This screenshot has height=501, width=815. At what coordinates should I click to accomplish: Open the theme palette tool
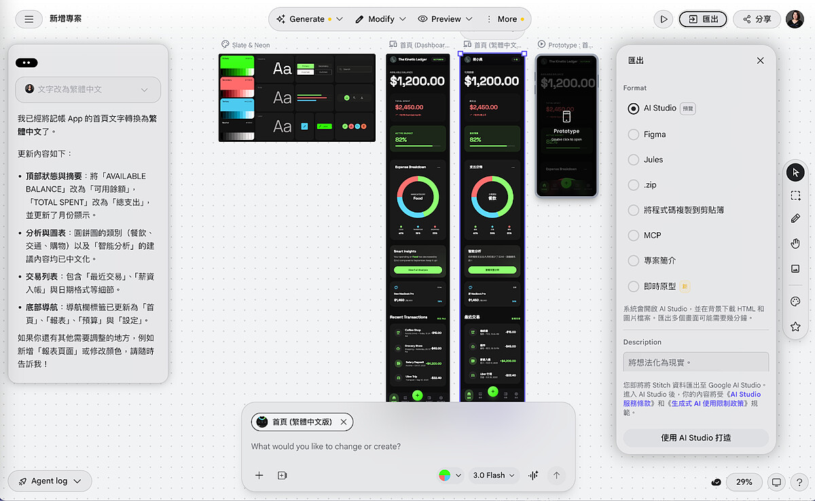(795, 301)
